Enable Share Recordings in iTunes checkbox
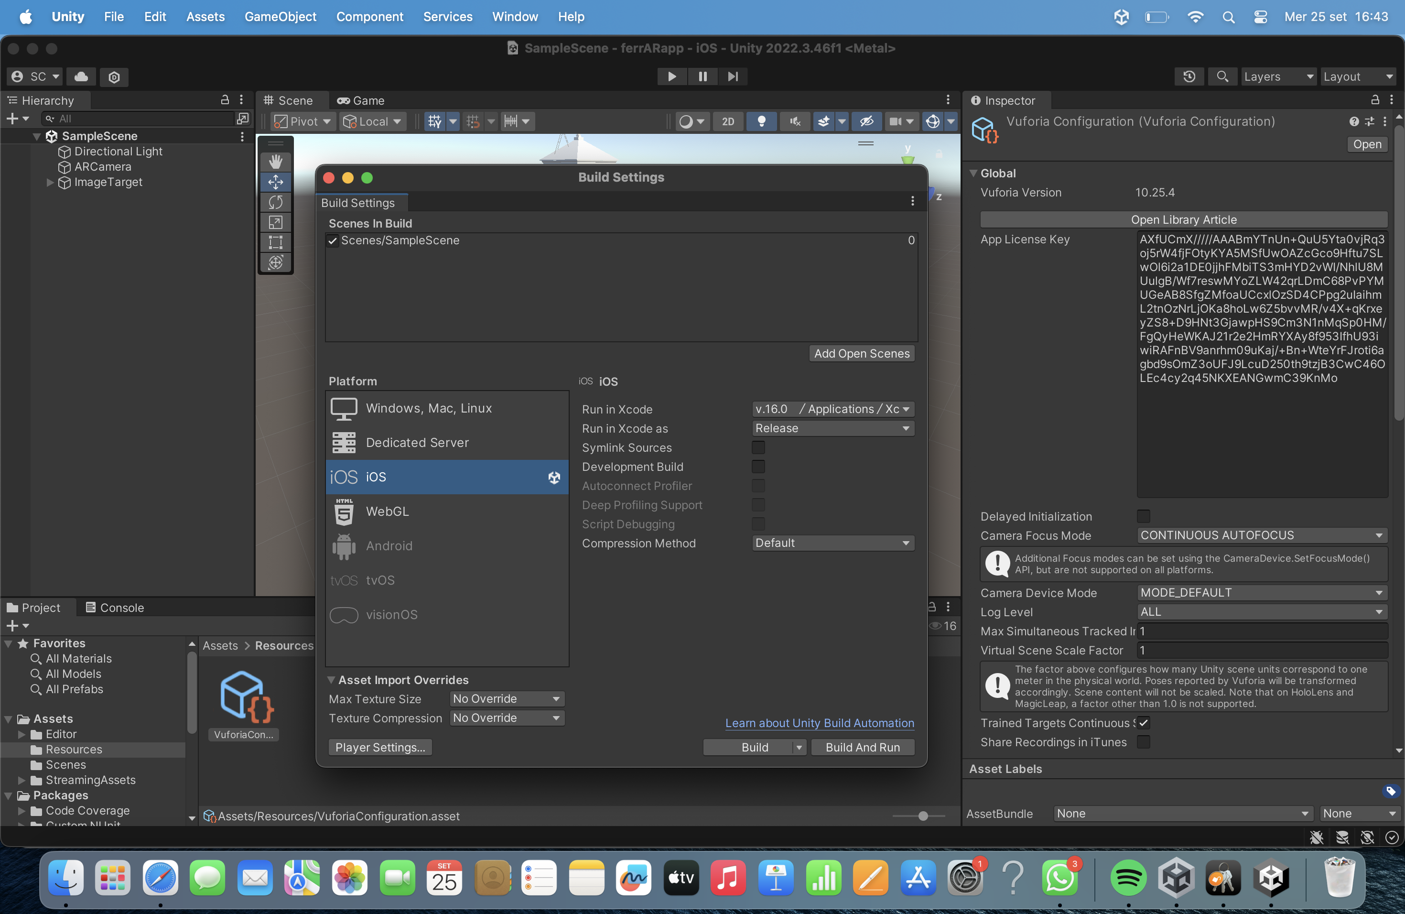This screenshot has width=1405, height=914. click(1144, 742)
